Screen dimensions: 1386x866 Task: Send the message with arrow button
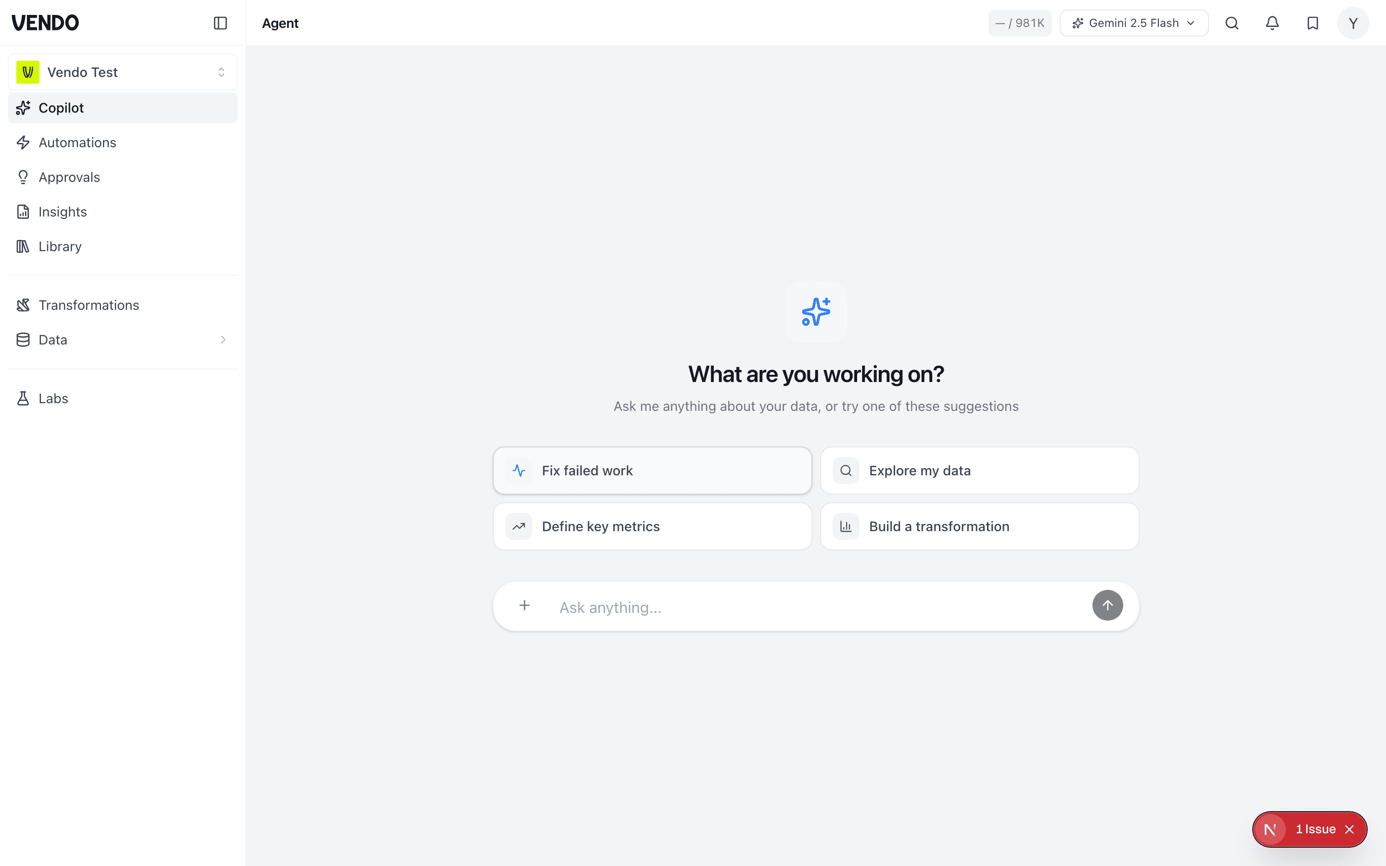1107,605
